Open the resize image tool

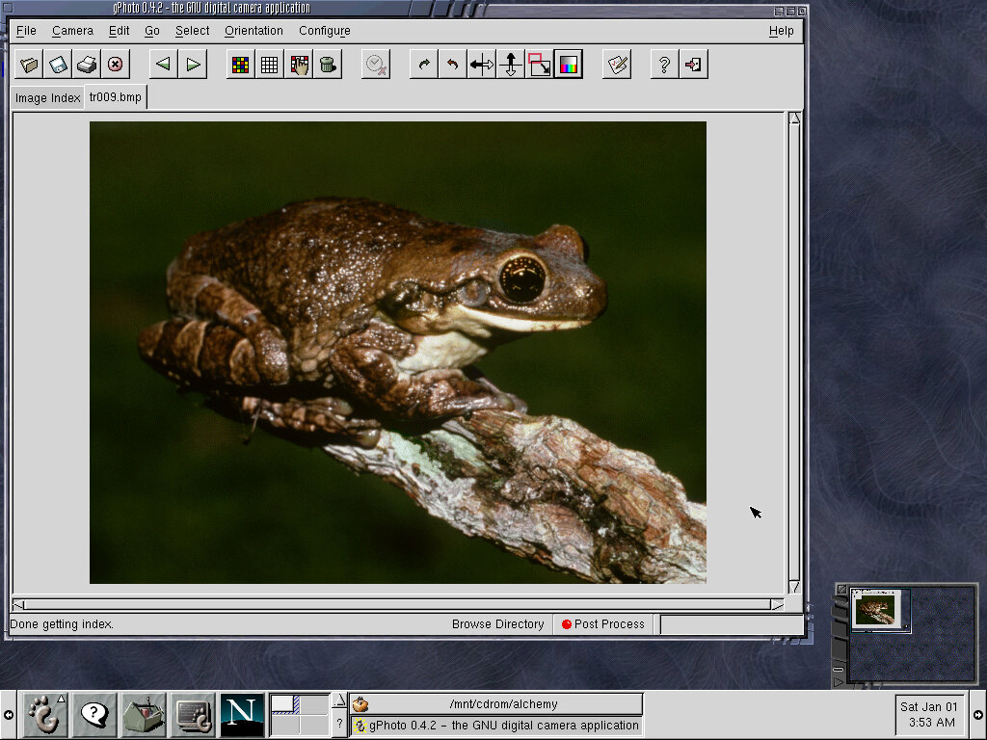click(539, 65)
